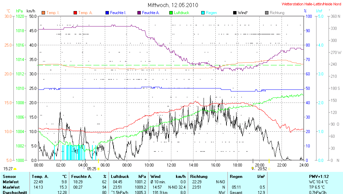Click the PMV+1:12 label

[x=319, y=176]
